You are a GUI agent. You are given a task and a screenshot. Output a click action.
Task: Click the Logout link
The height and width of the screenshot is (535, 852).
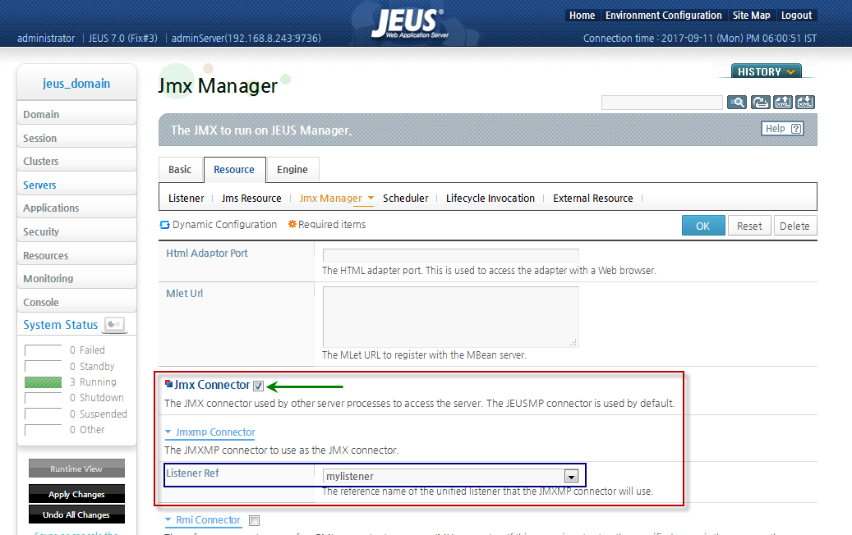coord(797,16)
